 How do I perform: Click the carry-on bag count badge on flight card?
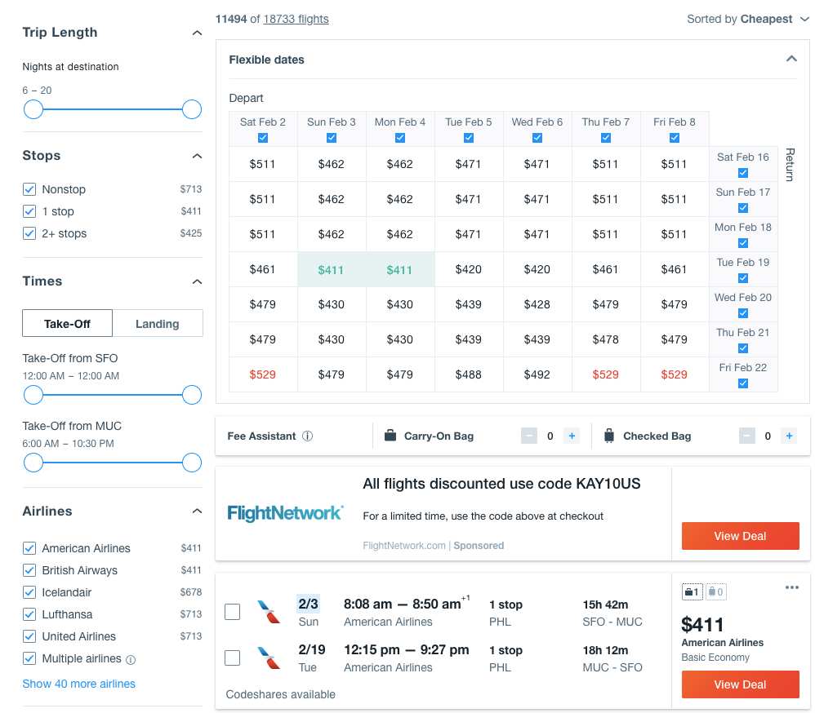pos(692,591)
